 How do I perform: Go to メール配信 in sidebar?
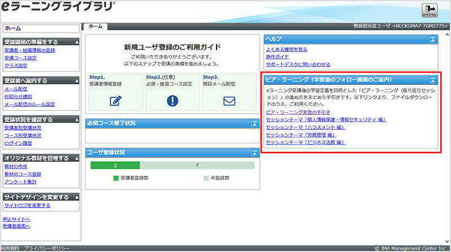(x=15, y=89)
